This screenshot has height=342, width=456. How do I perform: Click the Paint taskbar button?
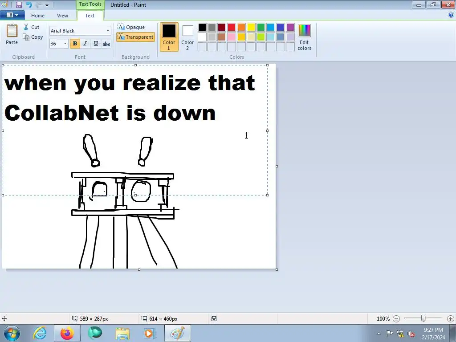point(178,333)
